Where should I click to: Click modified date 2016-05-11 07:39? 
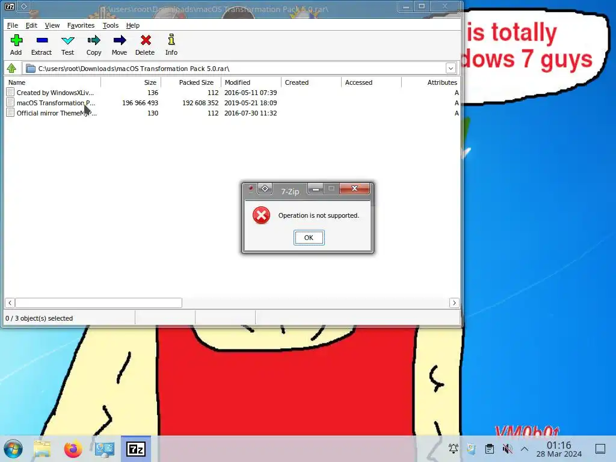click(x=251, y=93)
